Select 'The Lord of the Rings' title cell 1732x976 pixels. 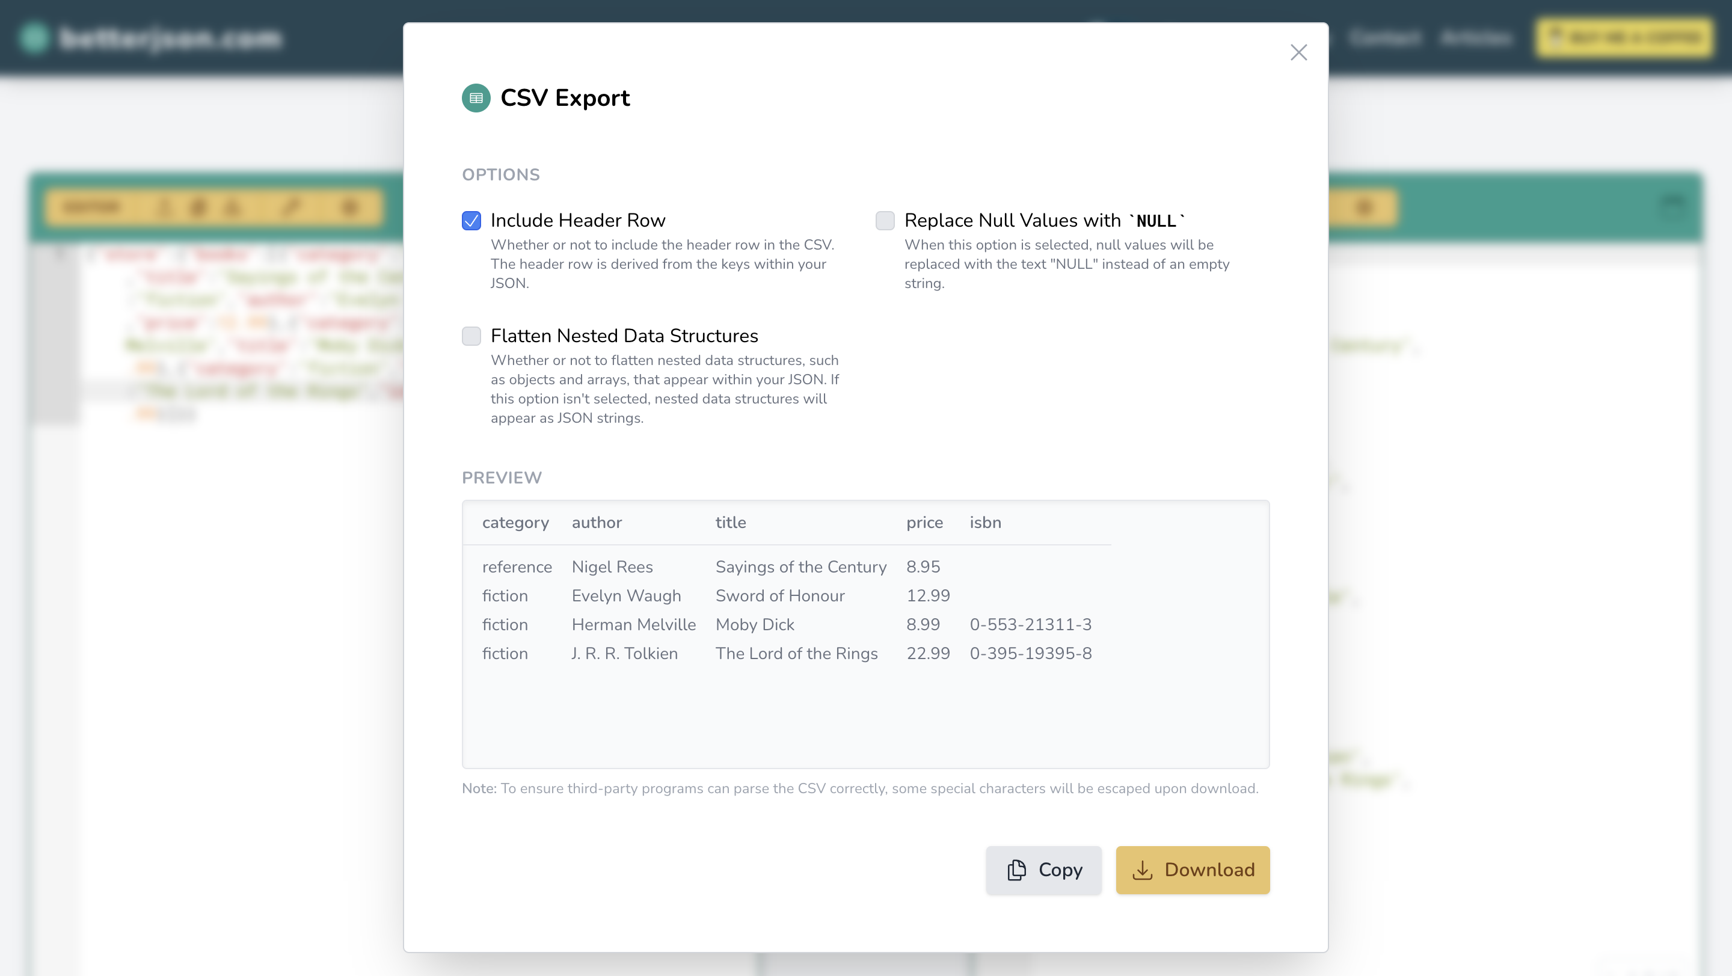coord(796,653)
